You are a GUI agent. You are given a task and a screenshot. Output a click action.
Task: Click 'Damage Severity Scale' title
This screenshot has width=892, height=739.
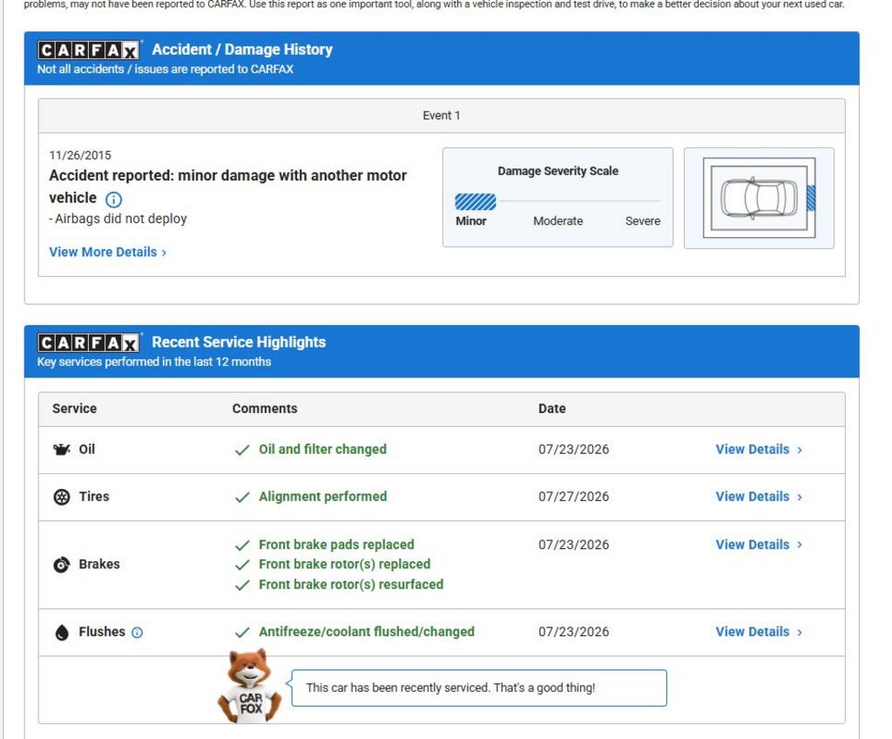558,171
